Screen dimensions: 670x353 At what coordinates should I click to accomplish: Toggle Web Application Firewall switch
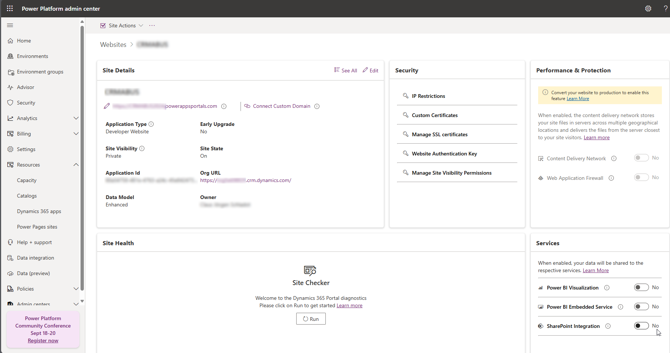pyautogui.click(x=641, y=177)
